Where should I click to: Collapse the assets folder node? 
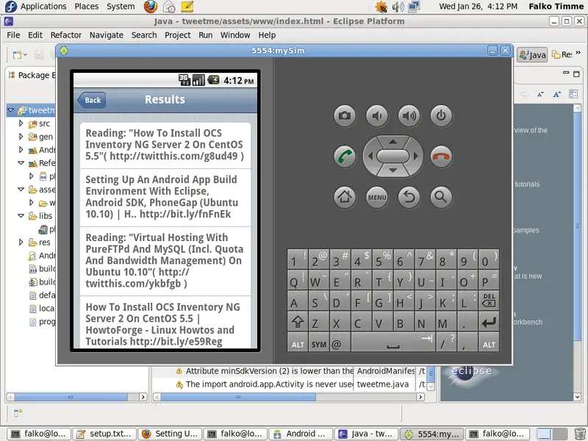click(21, 190)
